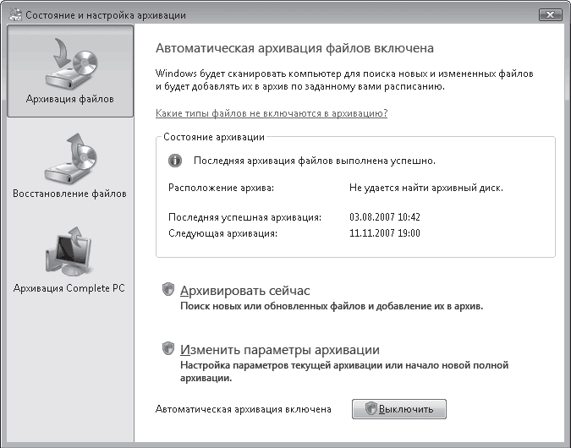The image size is (571, 448).
Task: Click the last successful backup date 03.08.2007 10:42
Action: pyautogui.click(x=385, y=217)
